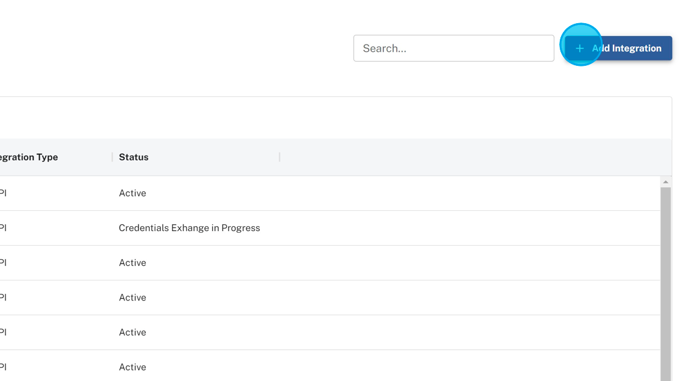The height and width of the screenshot is (381, 683).
Task: Click the divider between Integration Type and Status
Action: point(112,157)
